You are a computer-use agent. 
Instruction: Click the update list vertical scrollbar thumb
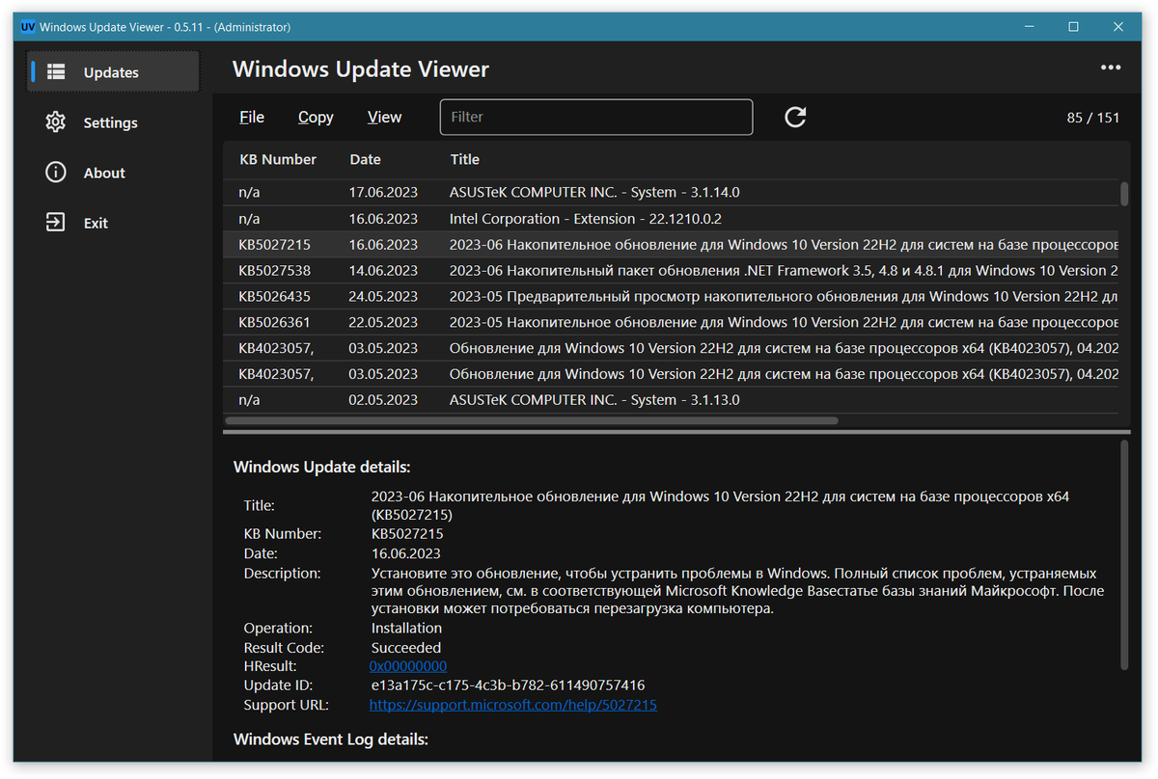click(x=1124, y=194)
